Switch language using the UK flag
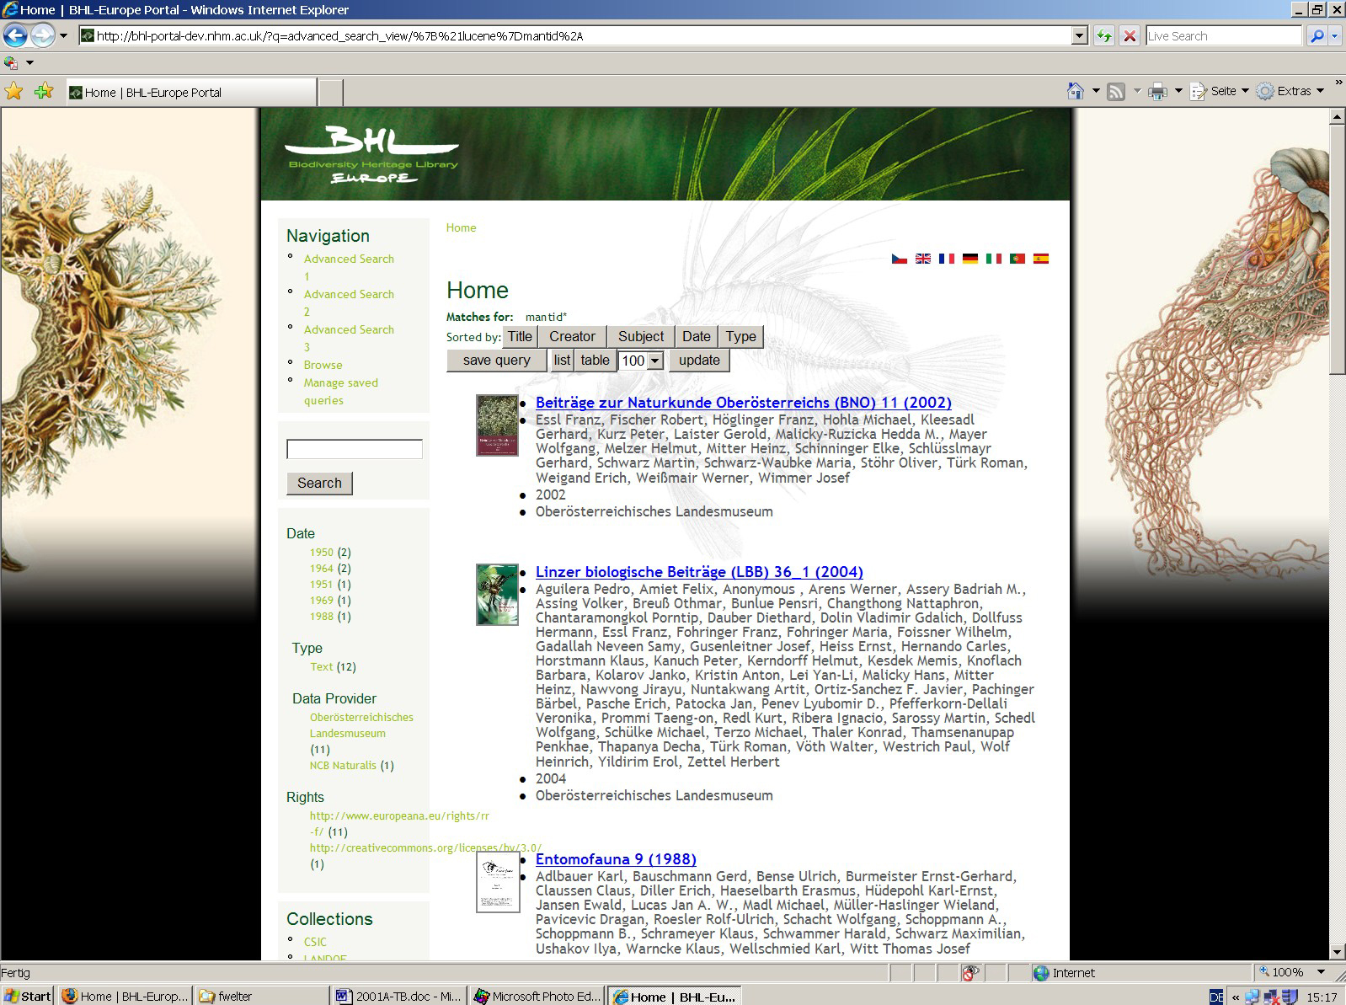The width and height of the screenshot is (1346, 1005). tap(923, 259)
